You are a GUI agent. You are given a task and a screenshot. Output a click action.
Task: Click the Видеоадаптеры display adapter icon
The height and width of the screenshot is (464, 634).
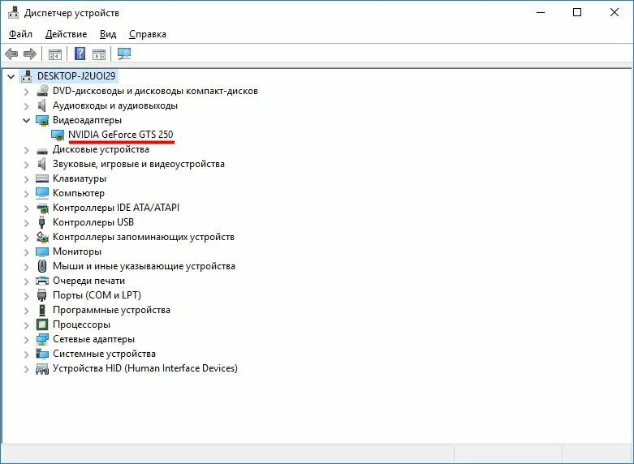[x=42, y=120]
